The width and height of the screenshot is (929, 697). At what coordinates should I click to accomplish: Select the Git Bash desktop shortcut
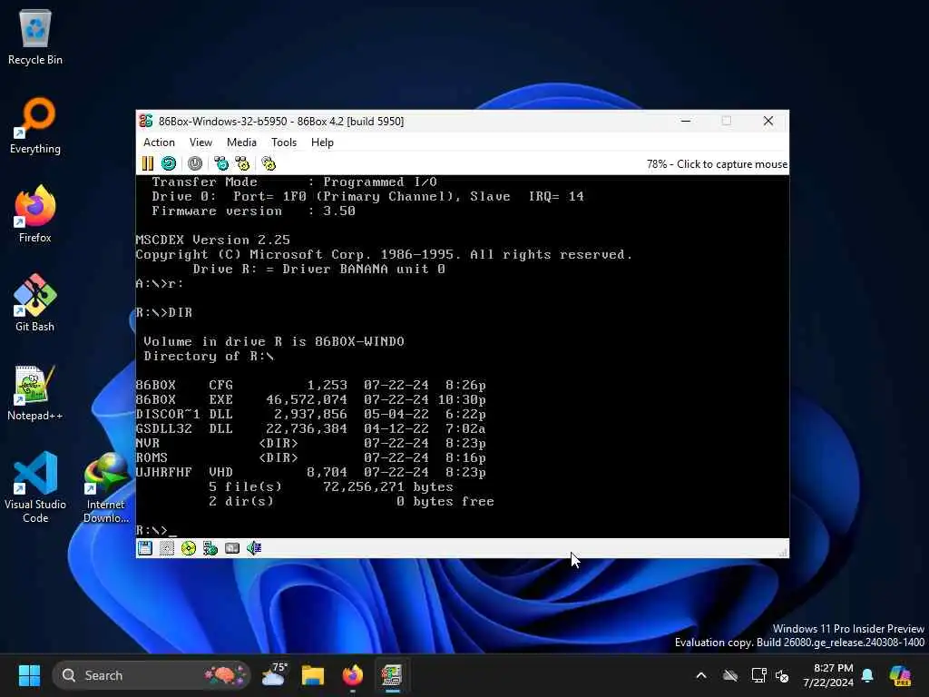(35, 303)
